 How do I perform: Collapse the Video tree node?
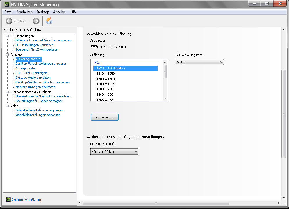tap(7, 106)
